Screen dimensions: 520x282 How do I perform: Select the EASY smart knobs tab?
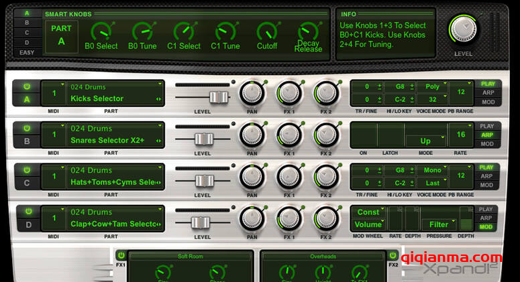click(27, 52)
